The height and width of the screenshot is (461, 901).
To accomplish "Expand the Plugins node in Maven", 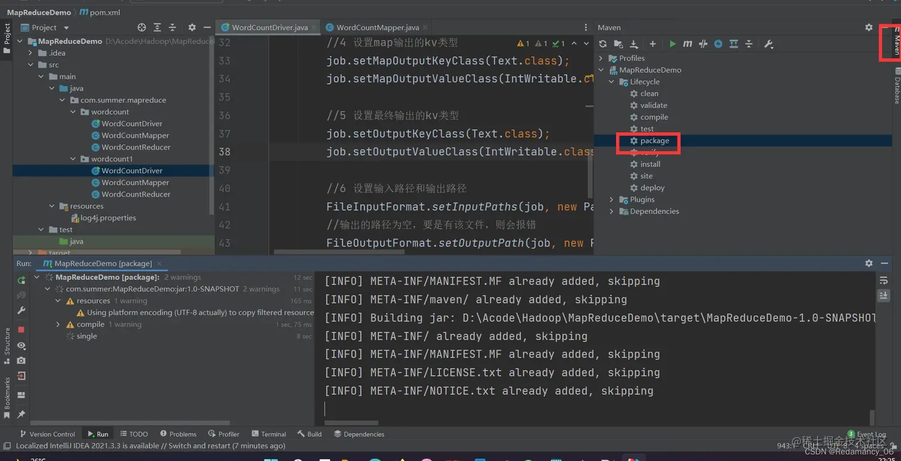I will 612,200.
